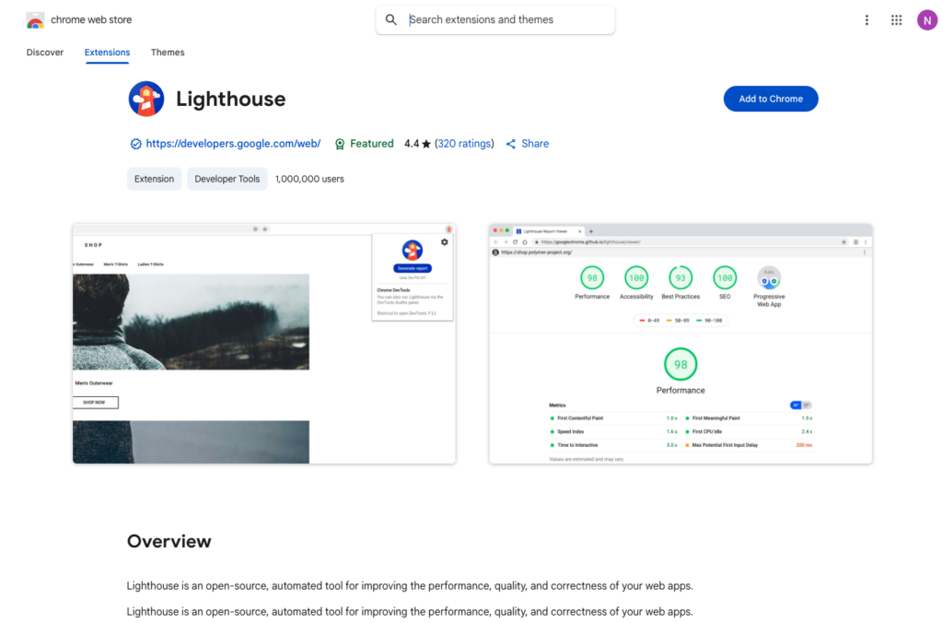Open the developers.google.com/web link
The image size is (943, 623).
[233, 144]
